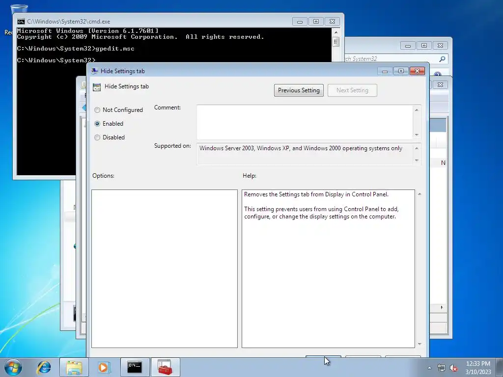
Task: Switch to cmd window via taskbar
Action: click(x=135, y=367)
